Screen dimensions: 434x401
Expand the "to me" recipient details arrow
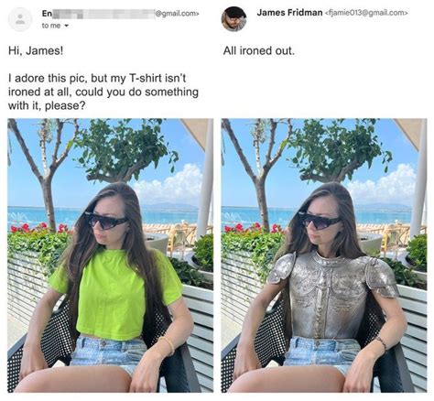coord(65,26)
